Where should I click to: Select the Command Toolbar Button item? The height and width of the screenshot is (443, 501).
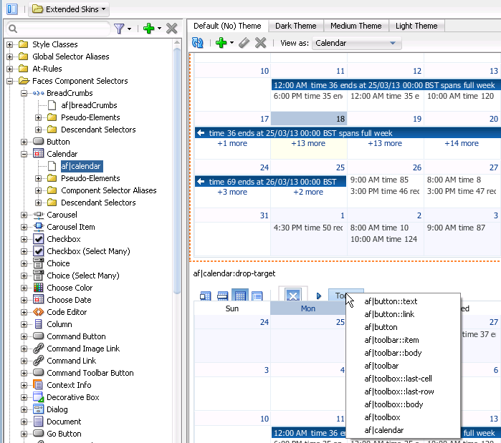point(90,373)
